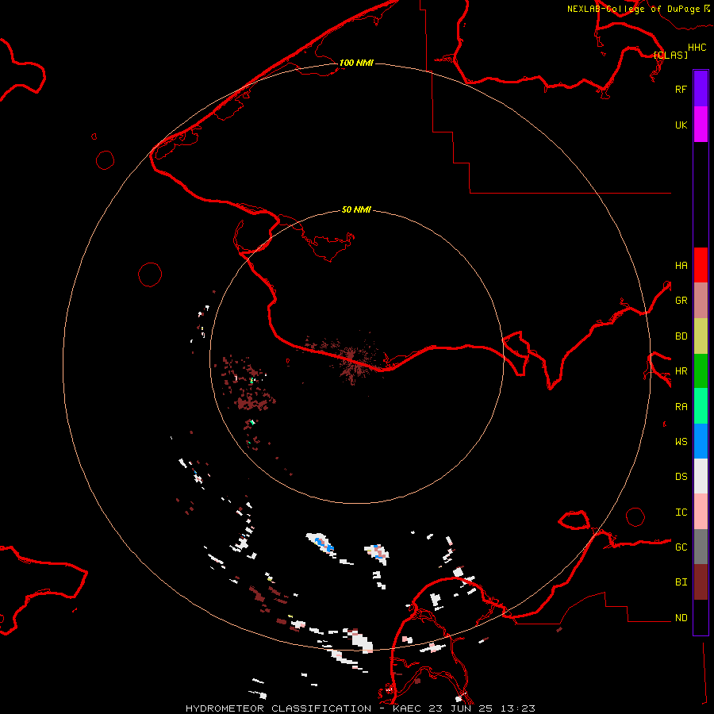714x714 pixels.
Task: Click the IC pink legend swatch
Action: pos(701,512)
